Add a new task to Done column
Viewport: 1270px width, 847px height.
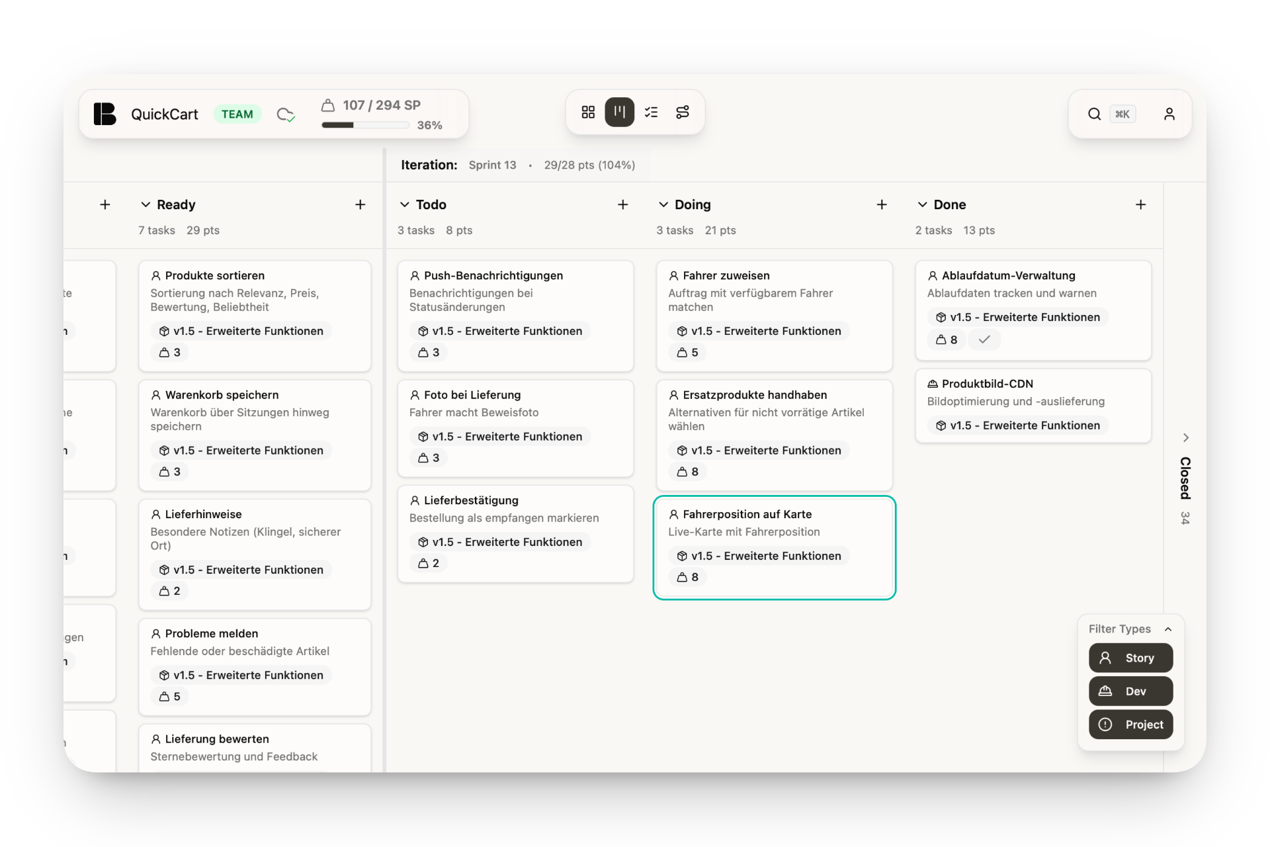click(1141, 204)
